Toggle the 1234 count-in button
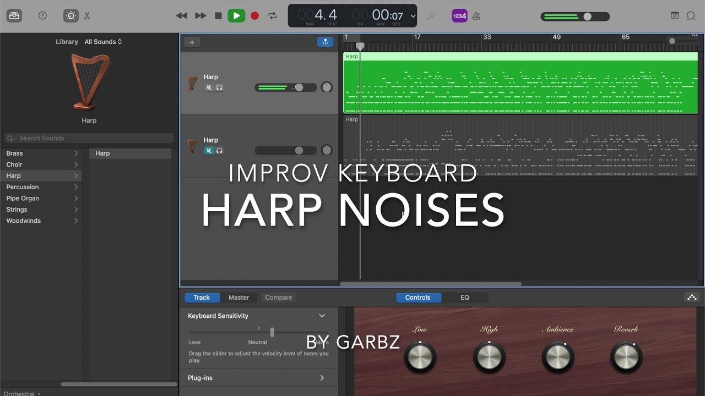The image size is (705, 396). point(459,16)
